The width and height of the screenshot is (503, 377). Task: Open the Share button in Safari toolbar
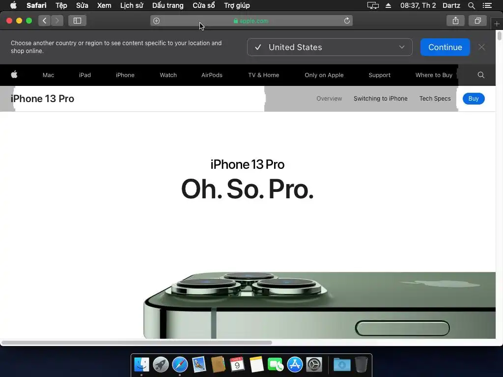tap(455, 21)
